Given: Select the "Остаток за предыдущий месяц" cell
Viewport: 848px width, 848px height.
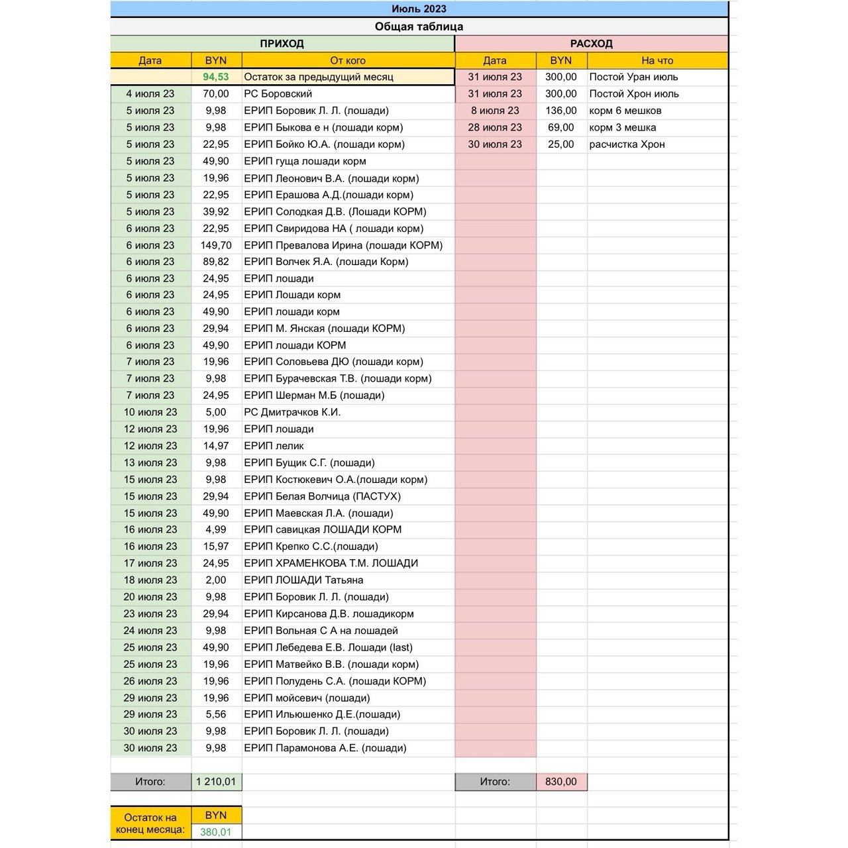Looking at the screenshot, I should click(319, 77).
